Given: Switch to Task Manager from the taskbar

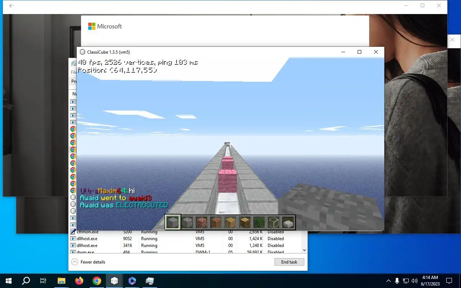Looking at the screenshot, I should (150, 281).
